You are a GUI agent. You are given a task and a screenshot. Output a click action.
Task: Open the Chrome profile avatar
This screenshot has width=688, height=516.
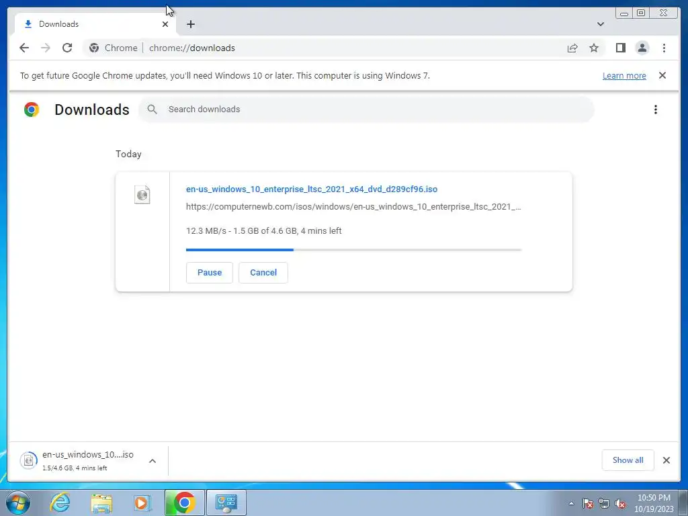tap(642, 48)
